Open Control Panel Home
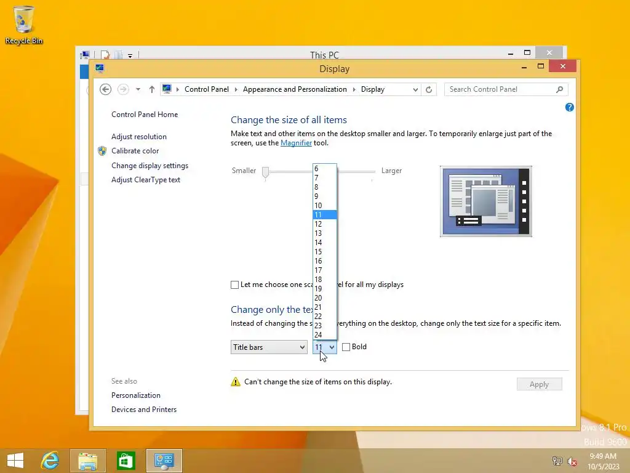This screenshot has height=473, width=630. [x=145, y=115]
